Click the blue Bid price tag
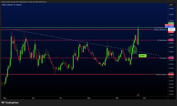The height and width of the screenshot is (106, 177). (x=169, y=27)
